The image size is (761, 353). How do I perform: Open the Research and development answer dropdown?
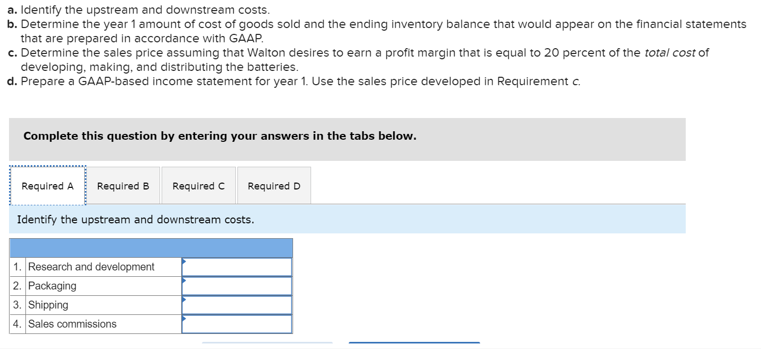click(236, 267)
